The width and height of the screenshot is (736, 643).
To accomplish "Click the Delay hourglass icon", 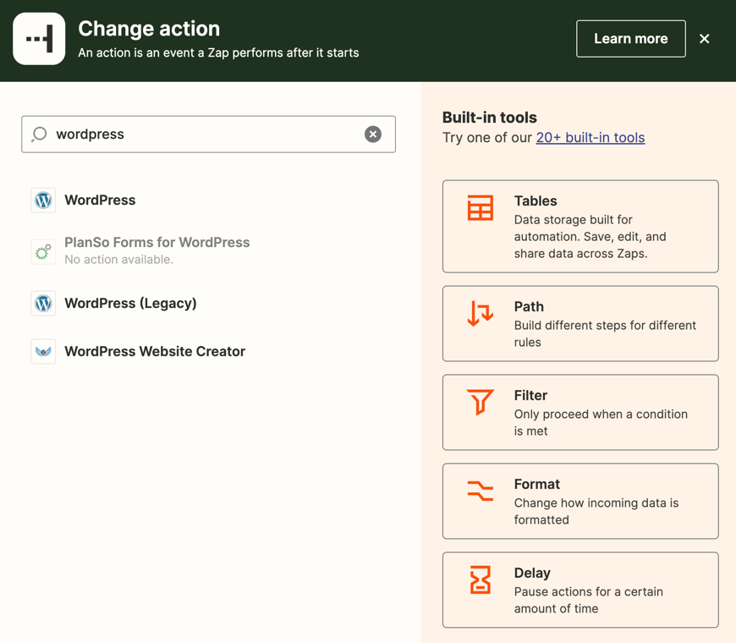I will [x=481, y=580].
